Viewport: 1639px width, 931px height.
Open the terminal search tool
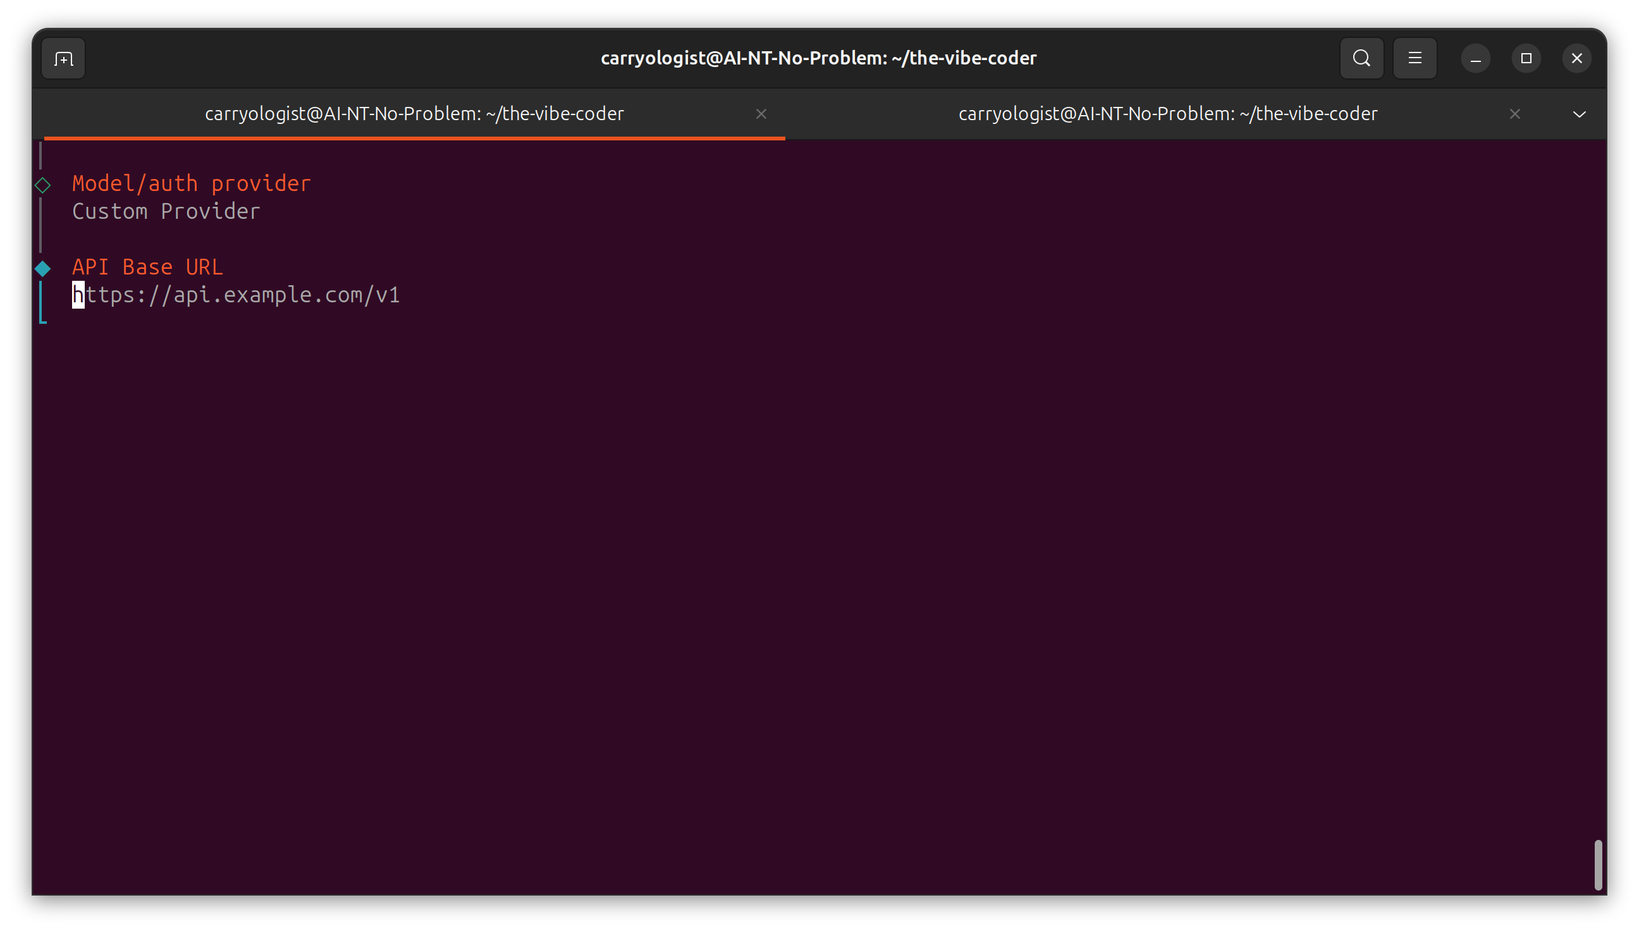(1361, 58)
